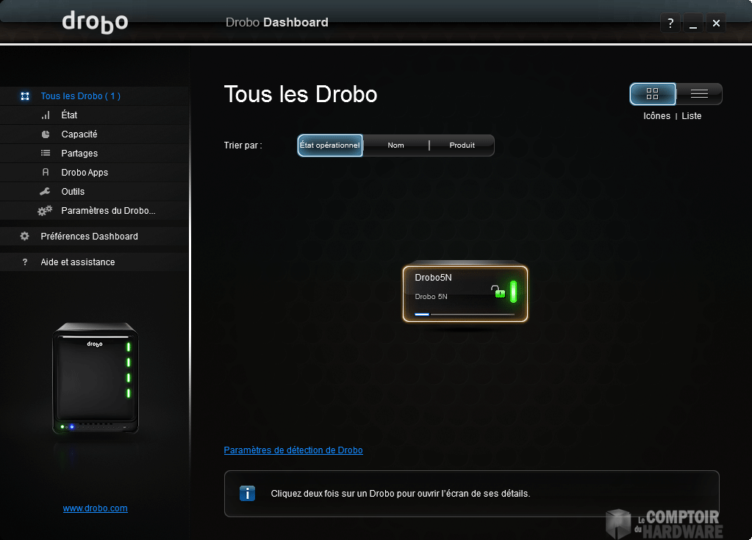Switch to Icônes grid view
The width and height of the screenshot is (752, 540).
(x=652, y=94)
